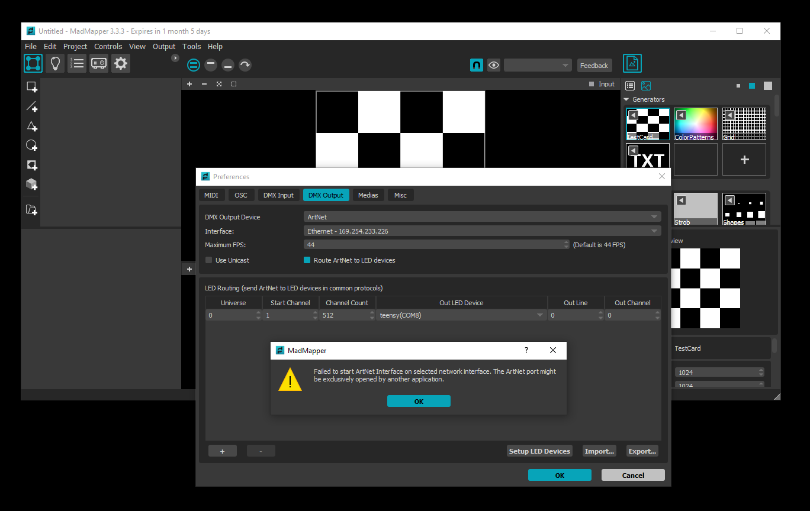Image resolution: width=810 pixels, height=511 pixels.
Task: Switch media panel to list view icon
Action: click(x=630, y=86)
